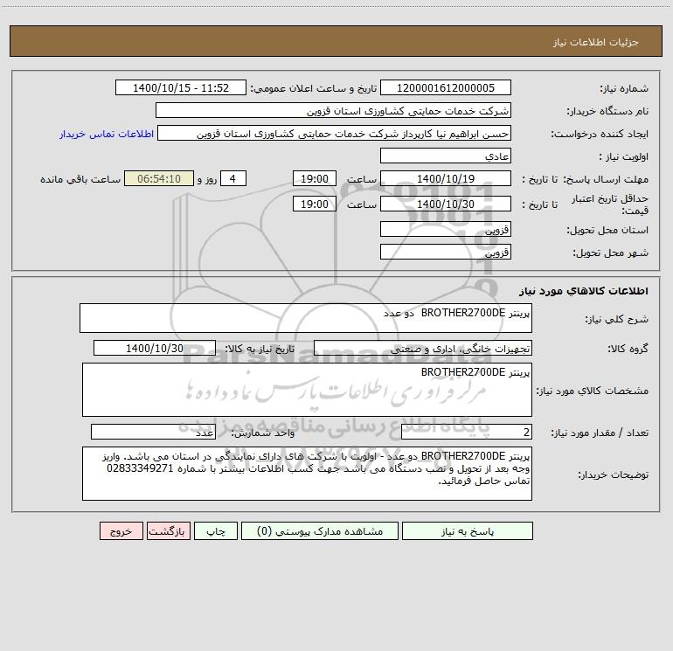This screenshot has width=673, height=651.
Task: Click response deadline date 1400/10/19 field
Action: tap(446, 178)
